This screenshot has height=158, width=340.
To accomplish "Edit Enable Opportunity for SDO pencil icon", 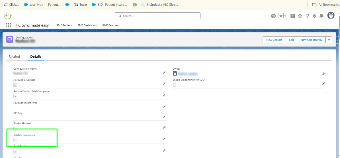I will 323,84.
